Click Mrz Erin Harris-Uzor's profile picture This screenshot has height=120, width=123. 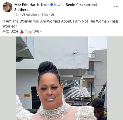pyautogui.click(x=7, y=7)
